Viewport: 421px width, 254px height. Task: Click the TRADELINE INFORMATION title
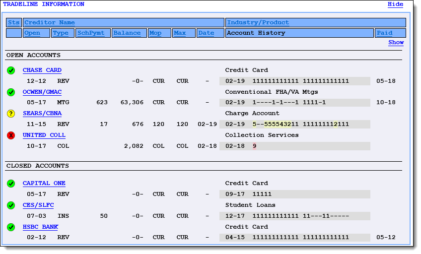[x=44, y=4]
